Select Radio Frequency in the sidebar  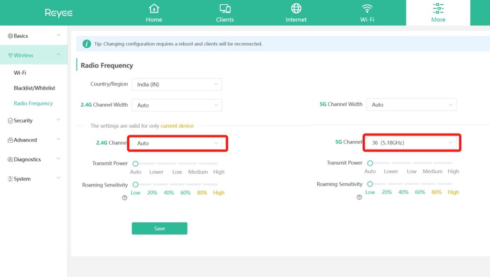pos(33,103)
